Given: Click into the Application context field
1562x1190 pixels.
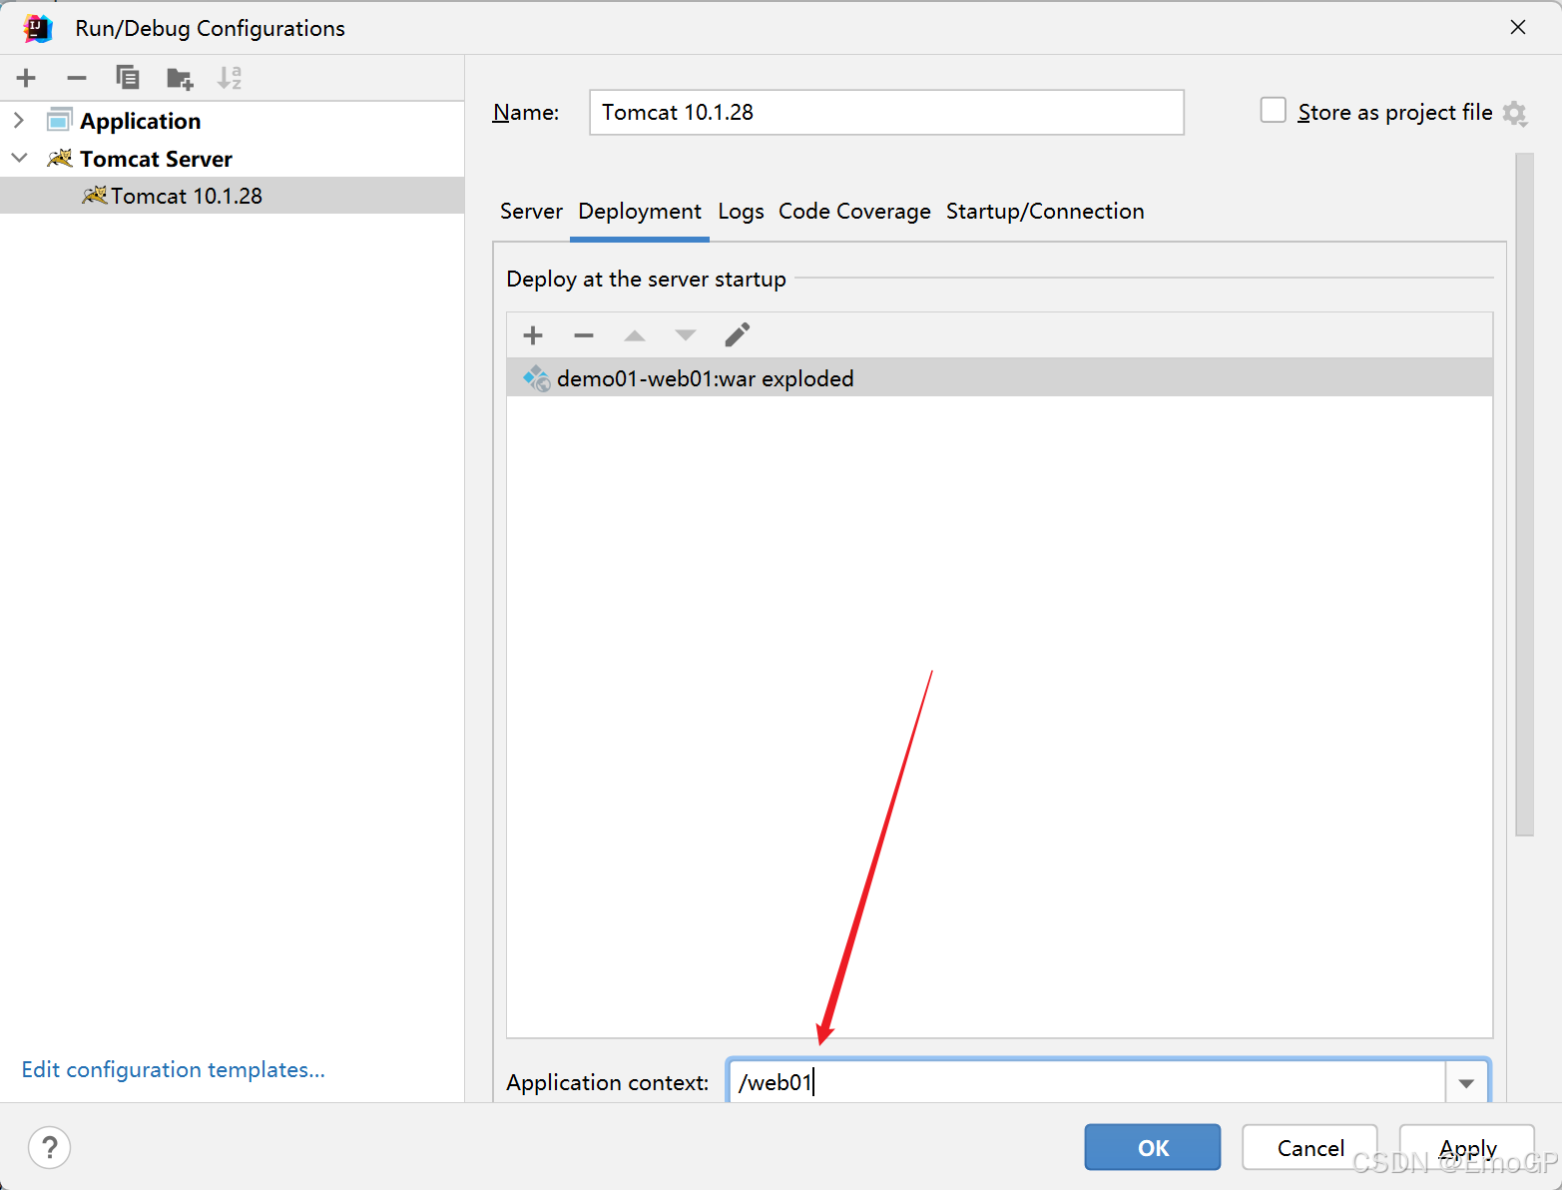Looking at the screenshot, I should click(1086, 1082).
